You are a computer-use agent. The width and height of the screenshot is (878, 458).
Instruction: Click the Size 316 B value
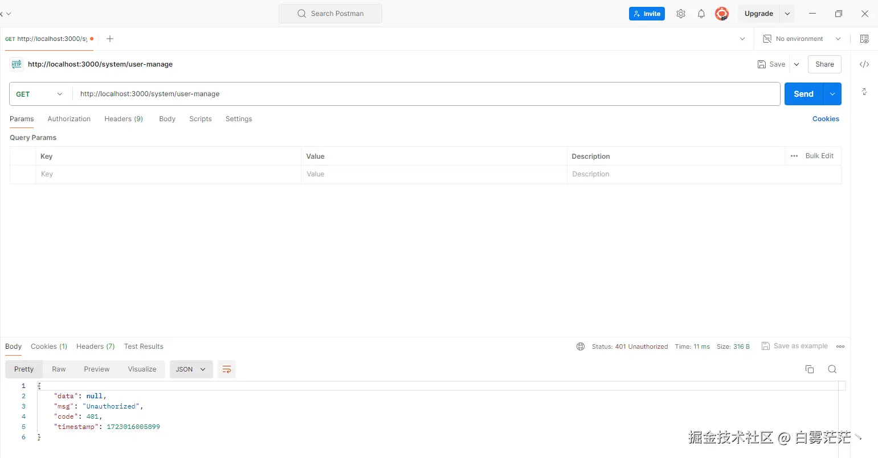[x=741, y=346]
